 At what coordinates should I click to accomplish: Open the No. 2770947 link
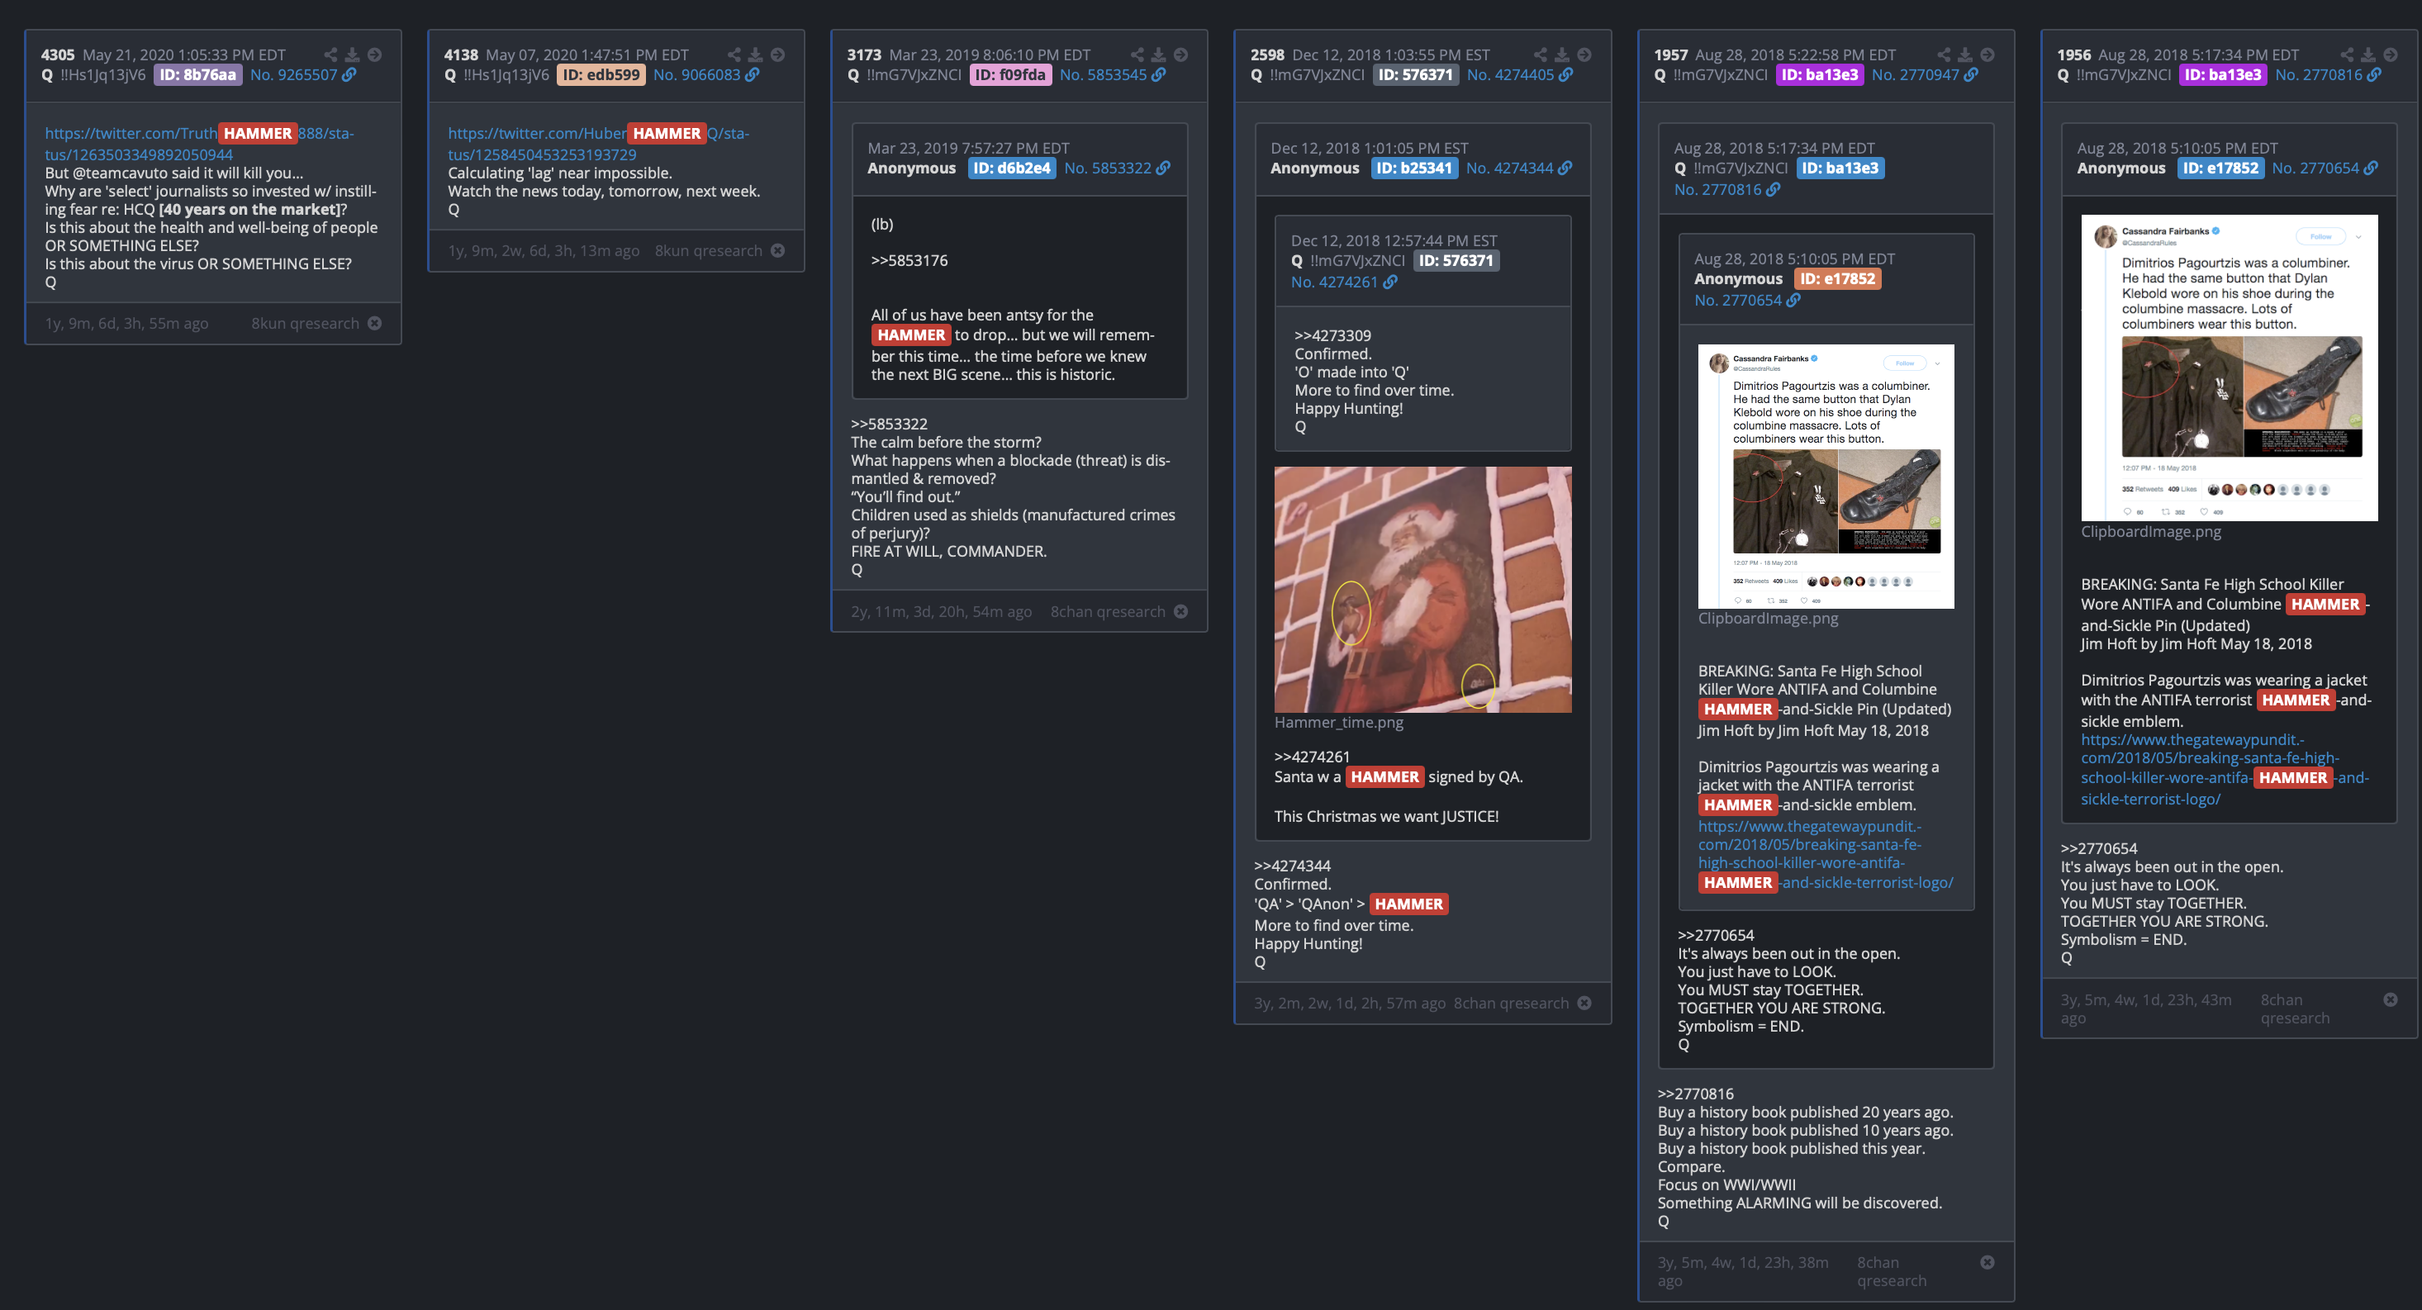point(1925,74)
